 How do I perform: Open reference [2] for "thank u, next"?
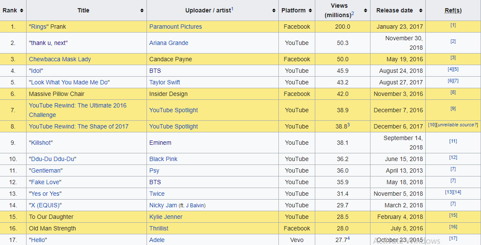(x=453, y=42)
